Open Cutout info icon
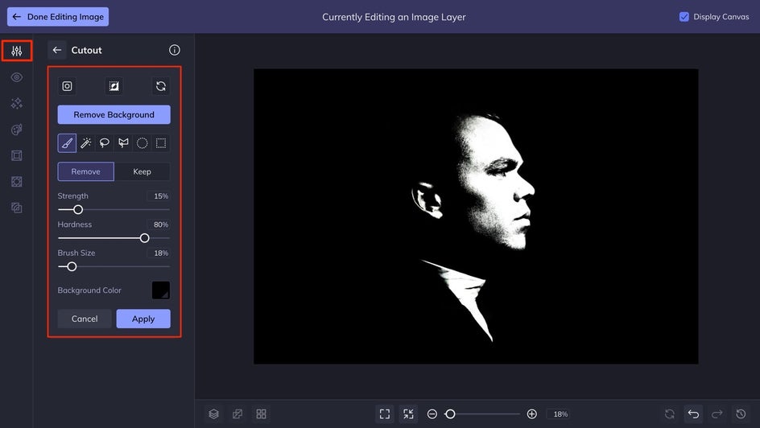760x428 pixels. coord(175,50)
